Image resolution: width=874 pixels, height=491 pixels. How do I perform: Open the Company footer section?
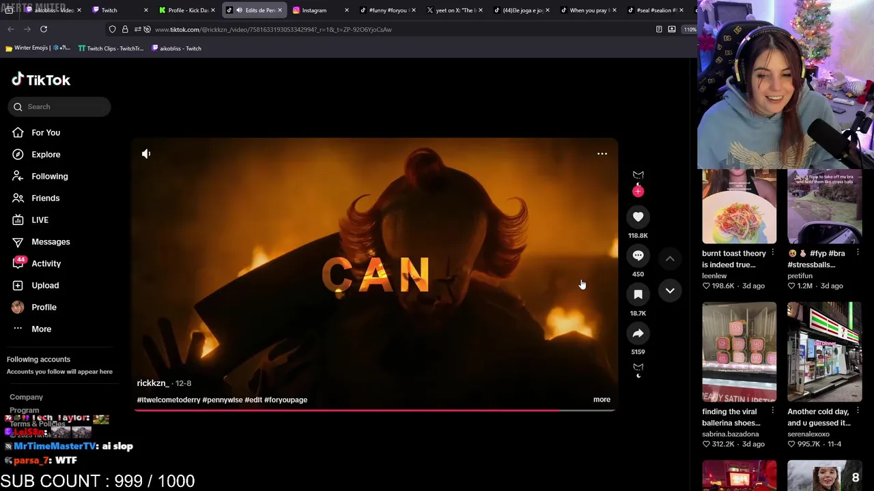26,397
